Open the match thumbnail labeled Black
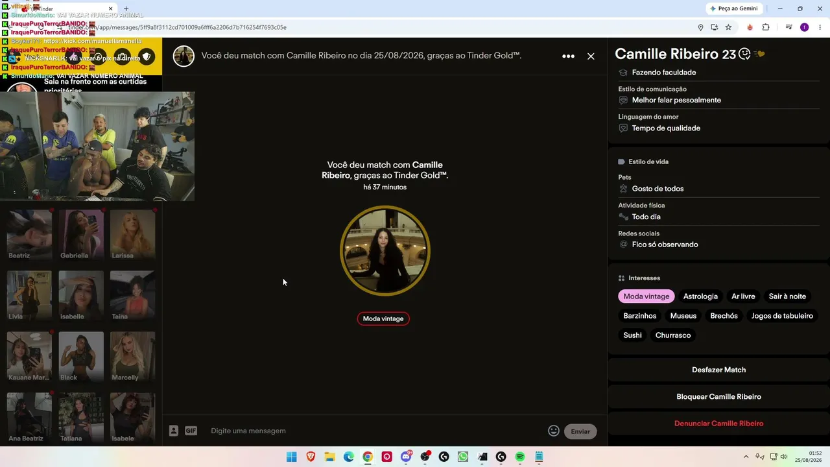The width and height of the screenshot is (830, 467). point(81,356)
